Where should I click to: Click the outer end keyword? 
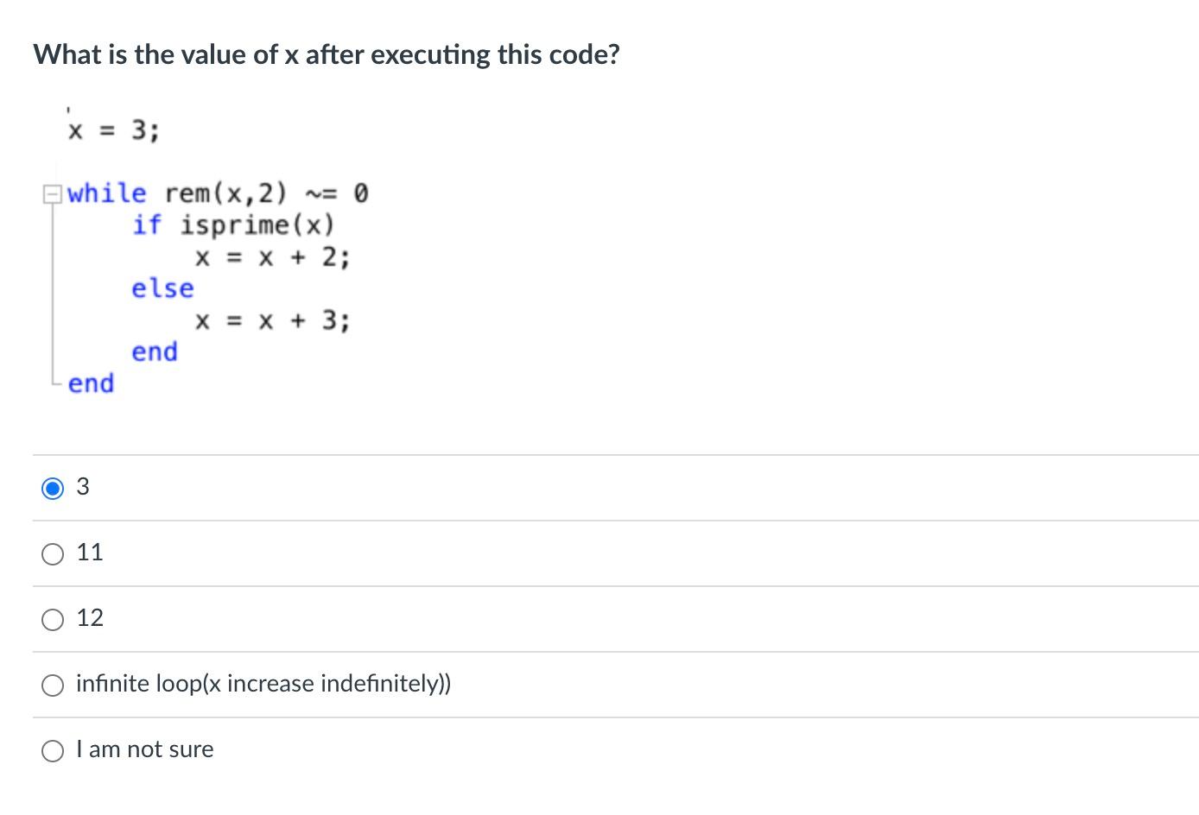(x=90, y=383)
